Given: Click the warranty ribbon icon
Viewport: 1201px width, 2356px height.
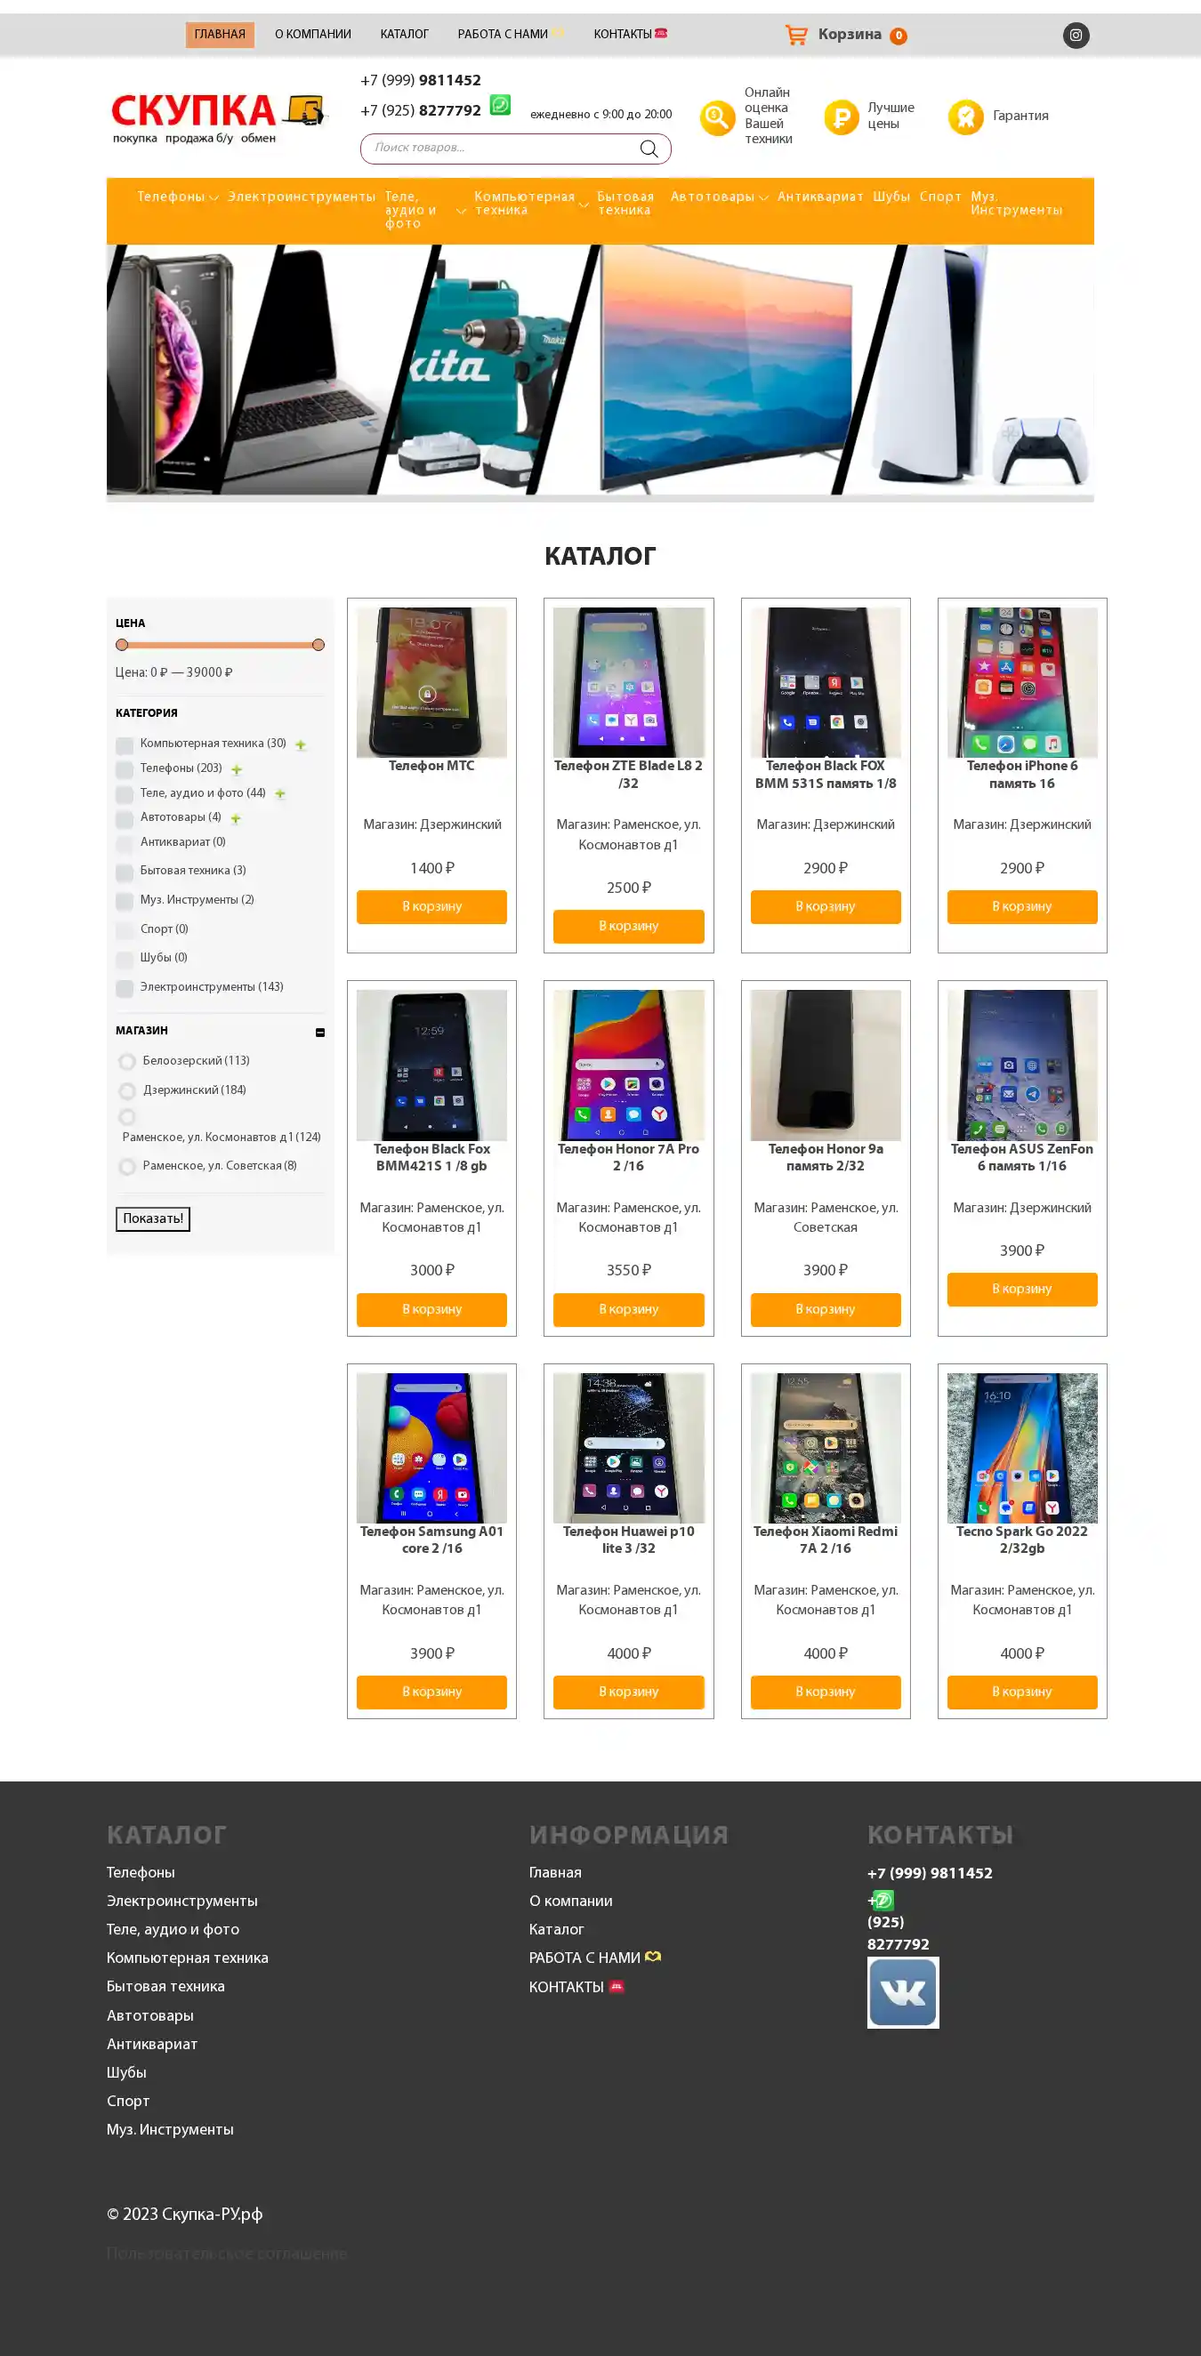Looking at the screenshot, I should pos(965,117).
